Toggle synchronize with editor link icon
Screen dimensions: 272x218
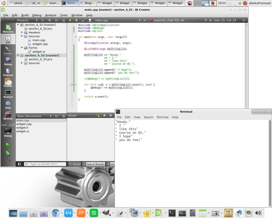click(49, 20)
